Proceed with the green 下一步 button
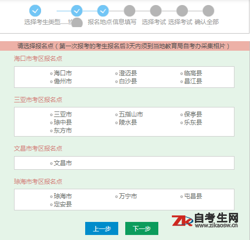This screenshot has width=250, height=240. [x=142, y=228]
